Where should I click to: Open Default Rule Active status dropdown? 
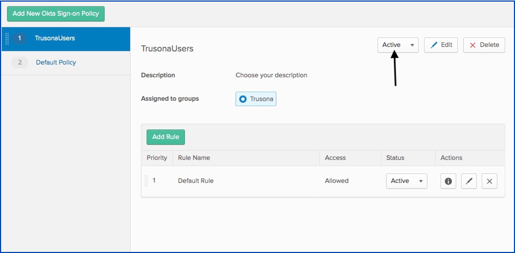pos(407,181)
